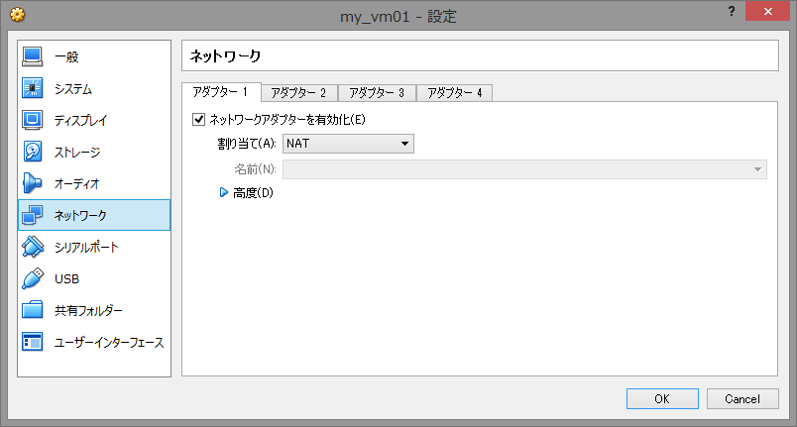
Task: Select the 一般 text label in sidebar
Action: [x=66, y=56]
